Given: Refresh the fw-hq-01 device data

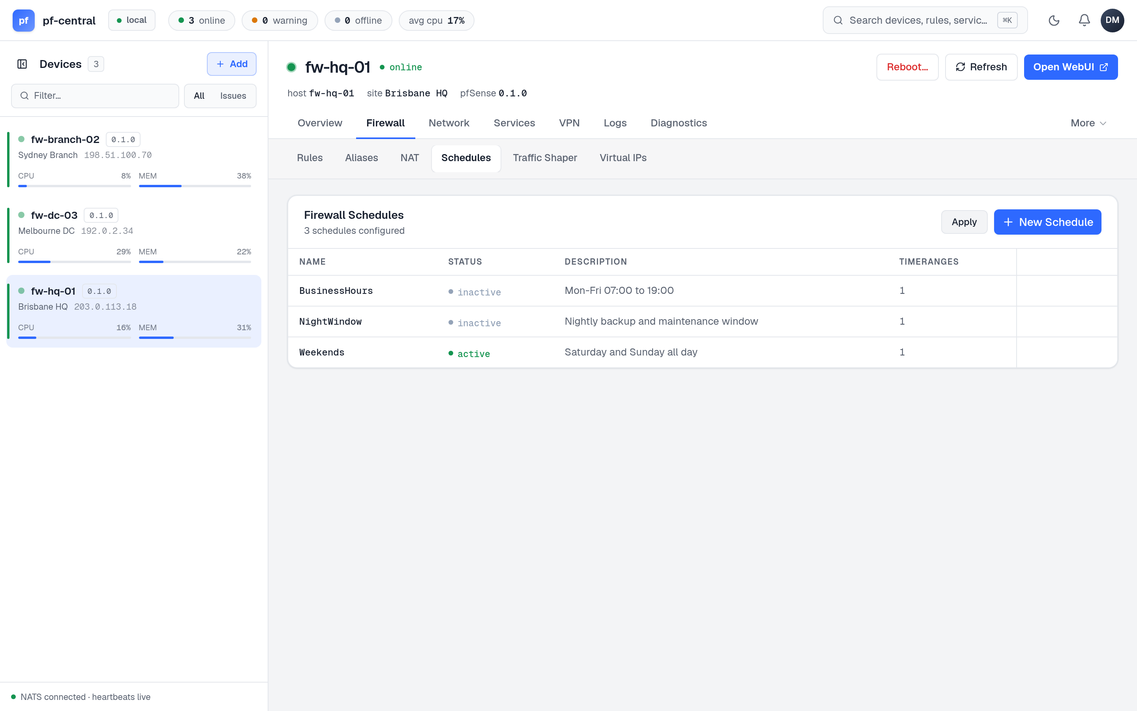Looking at the screenshot, I should (981, 67).
